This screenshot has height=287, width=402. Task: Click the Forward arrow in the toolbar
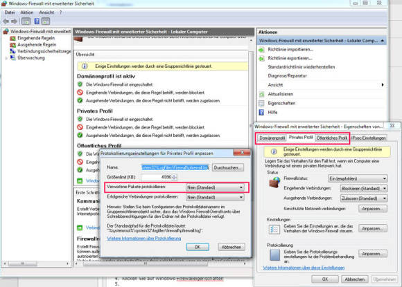click(x=15, y=21)
